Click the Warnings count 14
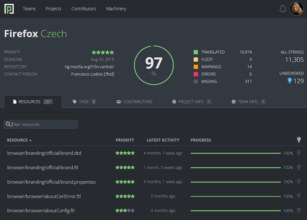 pyautogui.click(x=249, y=67)
